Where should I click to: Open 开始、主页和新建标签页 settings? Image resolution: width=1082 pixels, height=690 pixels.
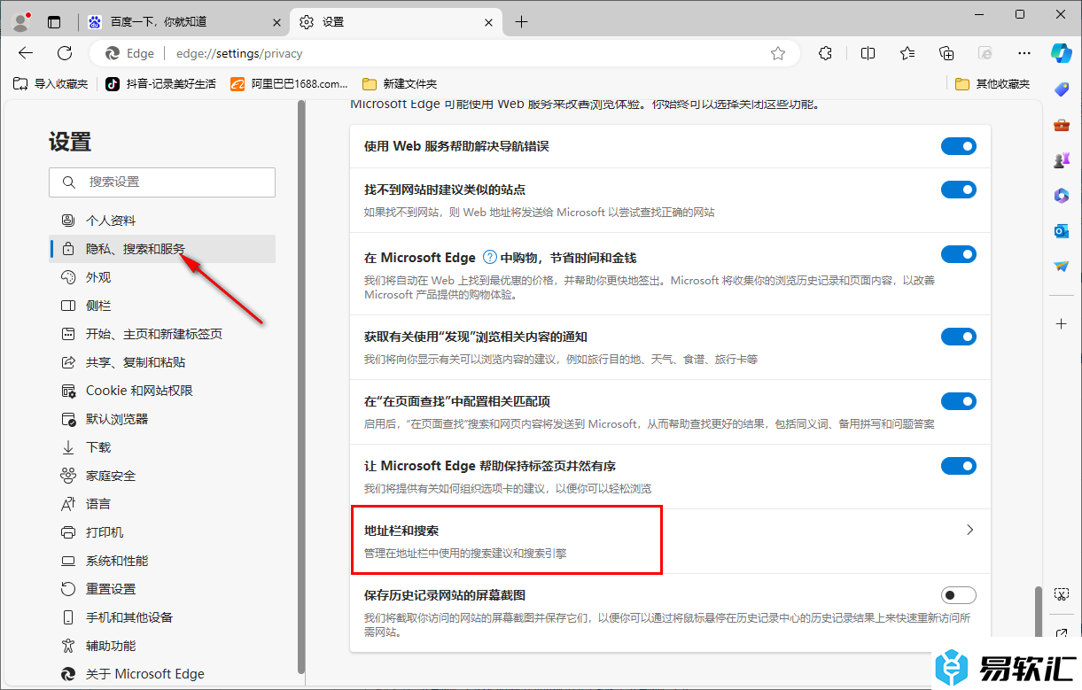pyautogui.click(x=162, y=334)
